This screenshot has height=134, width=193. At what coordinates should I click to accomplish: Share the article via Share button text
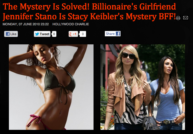coord(110,34)
